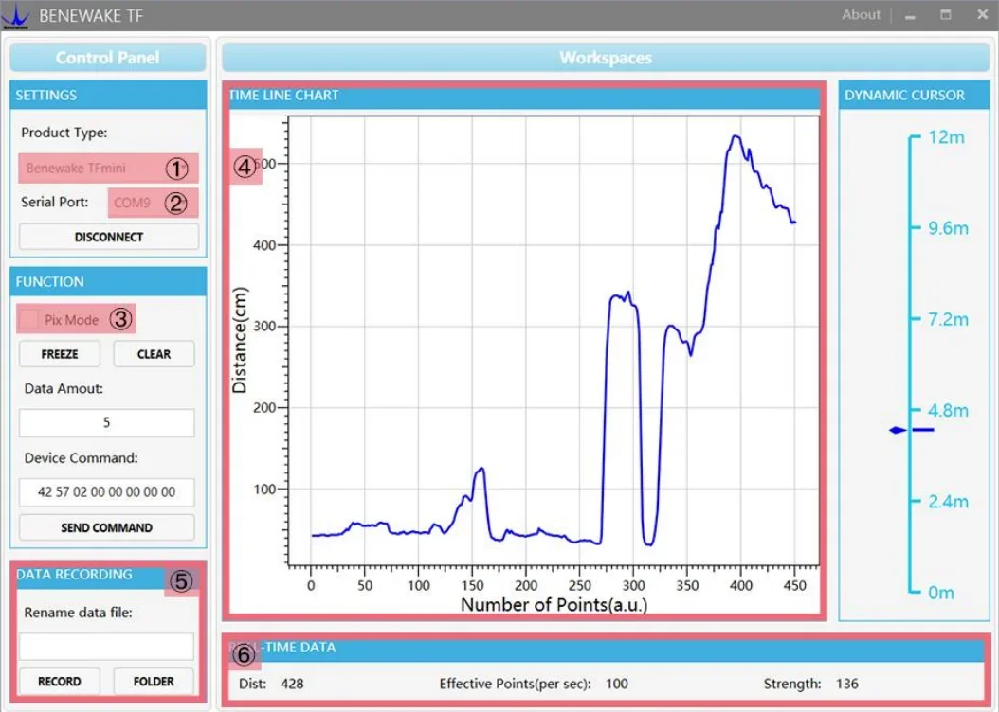
Task: Click the time line chart plot area
Action: click(x=554, y=341)
